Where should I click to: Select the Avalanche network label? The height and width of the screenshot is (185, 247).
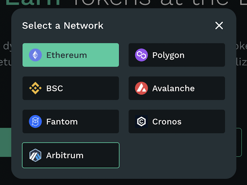click(173, 88)
